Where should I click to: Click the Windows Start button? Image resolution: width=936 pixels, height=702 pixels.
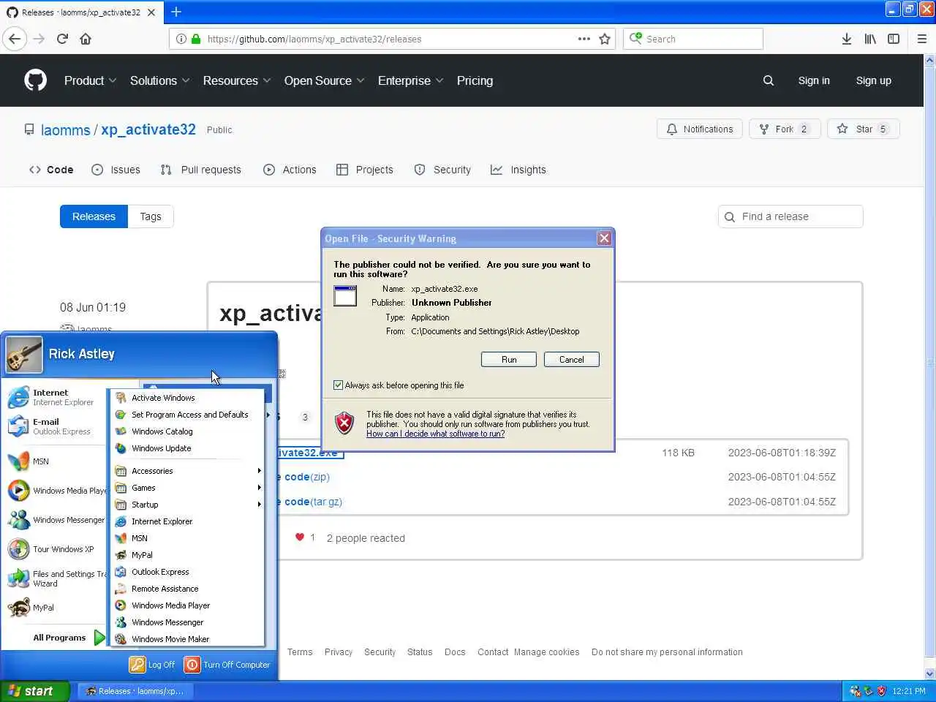click(34, 691)
